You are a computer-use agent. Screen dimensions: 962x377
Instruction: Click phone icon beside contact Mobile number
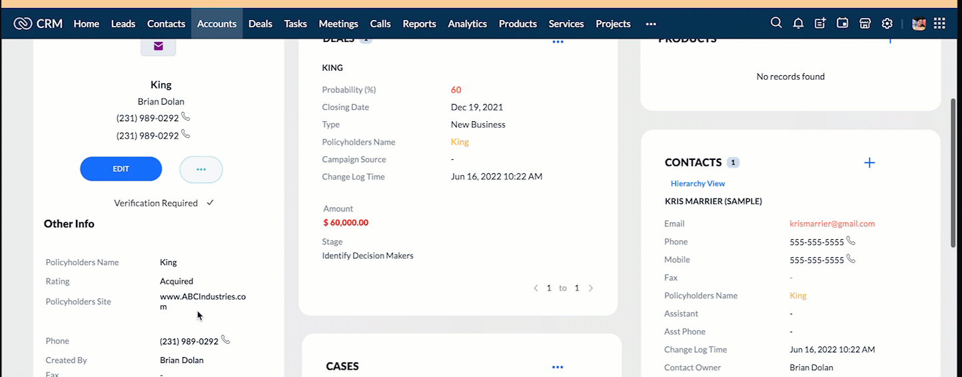(851, 259)
